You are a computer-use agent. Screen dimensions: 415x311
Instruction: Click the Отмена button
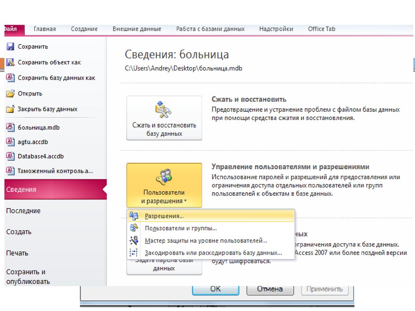click(270, 289)
